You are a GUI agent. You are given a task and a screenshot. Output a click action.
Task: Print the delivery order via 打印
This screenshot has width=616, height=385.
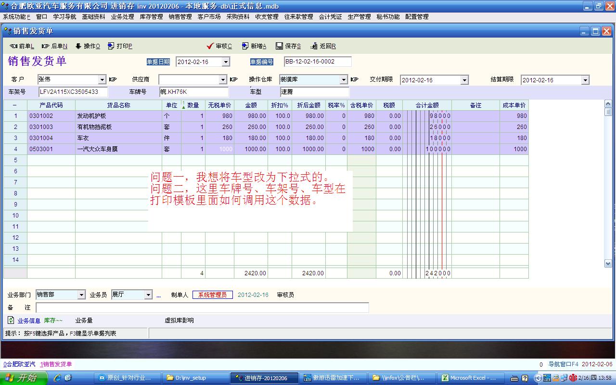click(111, 46)
